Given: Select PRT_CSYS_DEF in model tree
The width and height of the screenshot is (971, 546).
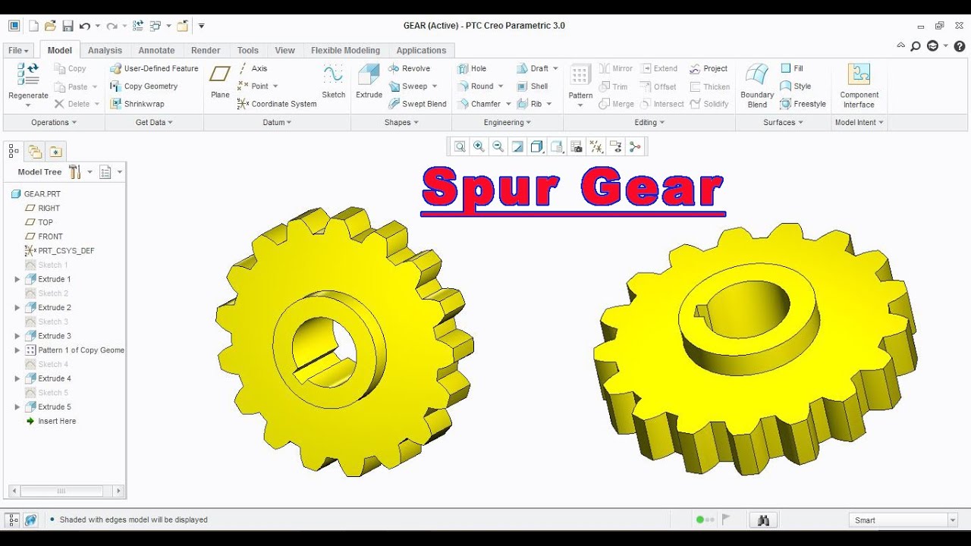Looking at the screenshot, I should click(x=60, y=250).
